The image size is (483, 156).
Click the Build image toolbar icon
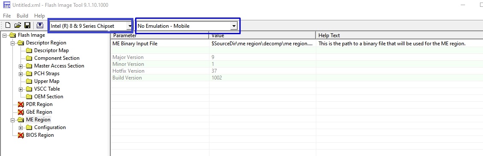pyautogui.click(x=40, y=26)
